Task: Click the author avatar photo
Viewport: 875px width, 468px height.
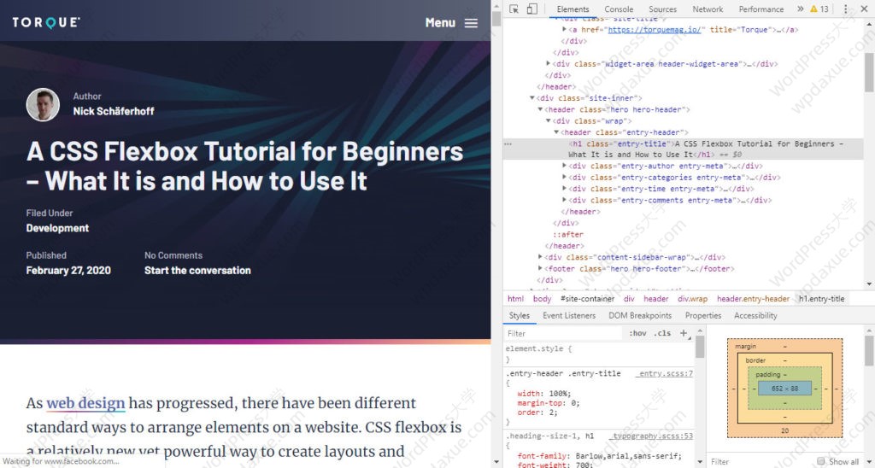Action: coord(43,104)
